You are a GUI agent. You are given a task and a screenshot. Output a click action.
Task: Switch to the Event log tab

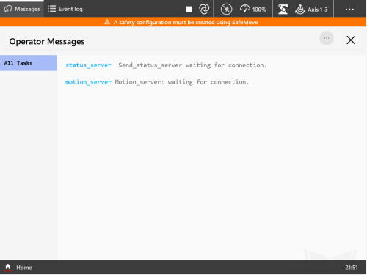[65, 9]
